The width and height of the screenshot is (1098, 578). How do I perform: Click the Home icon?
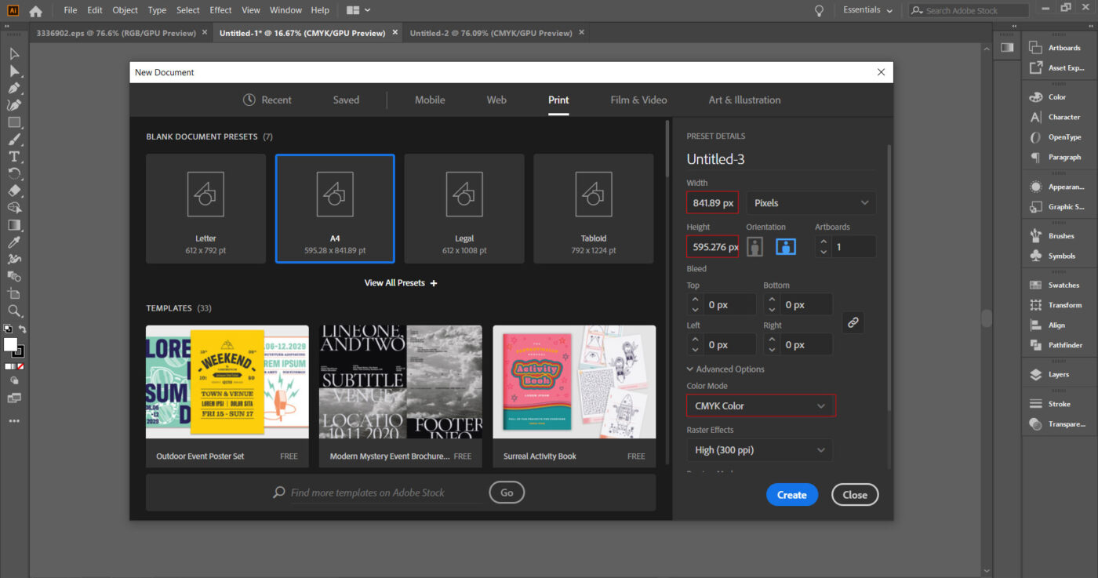tap(35, 11)
